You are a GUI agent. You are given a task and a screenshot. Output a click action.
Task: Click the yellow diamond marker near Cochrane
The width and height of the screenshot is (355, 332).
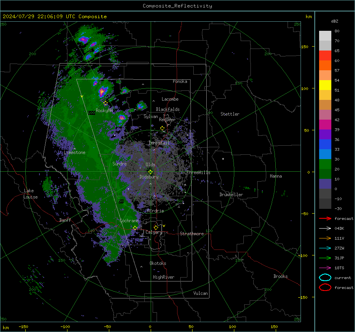coord(135,228)
